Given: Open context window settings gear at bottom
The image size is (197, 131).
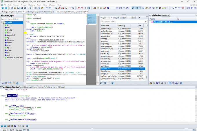Looking at the screenshot, I should (27, 126).
